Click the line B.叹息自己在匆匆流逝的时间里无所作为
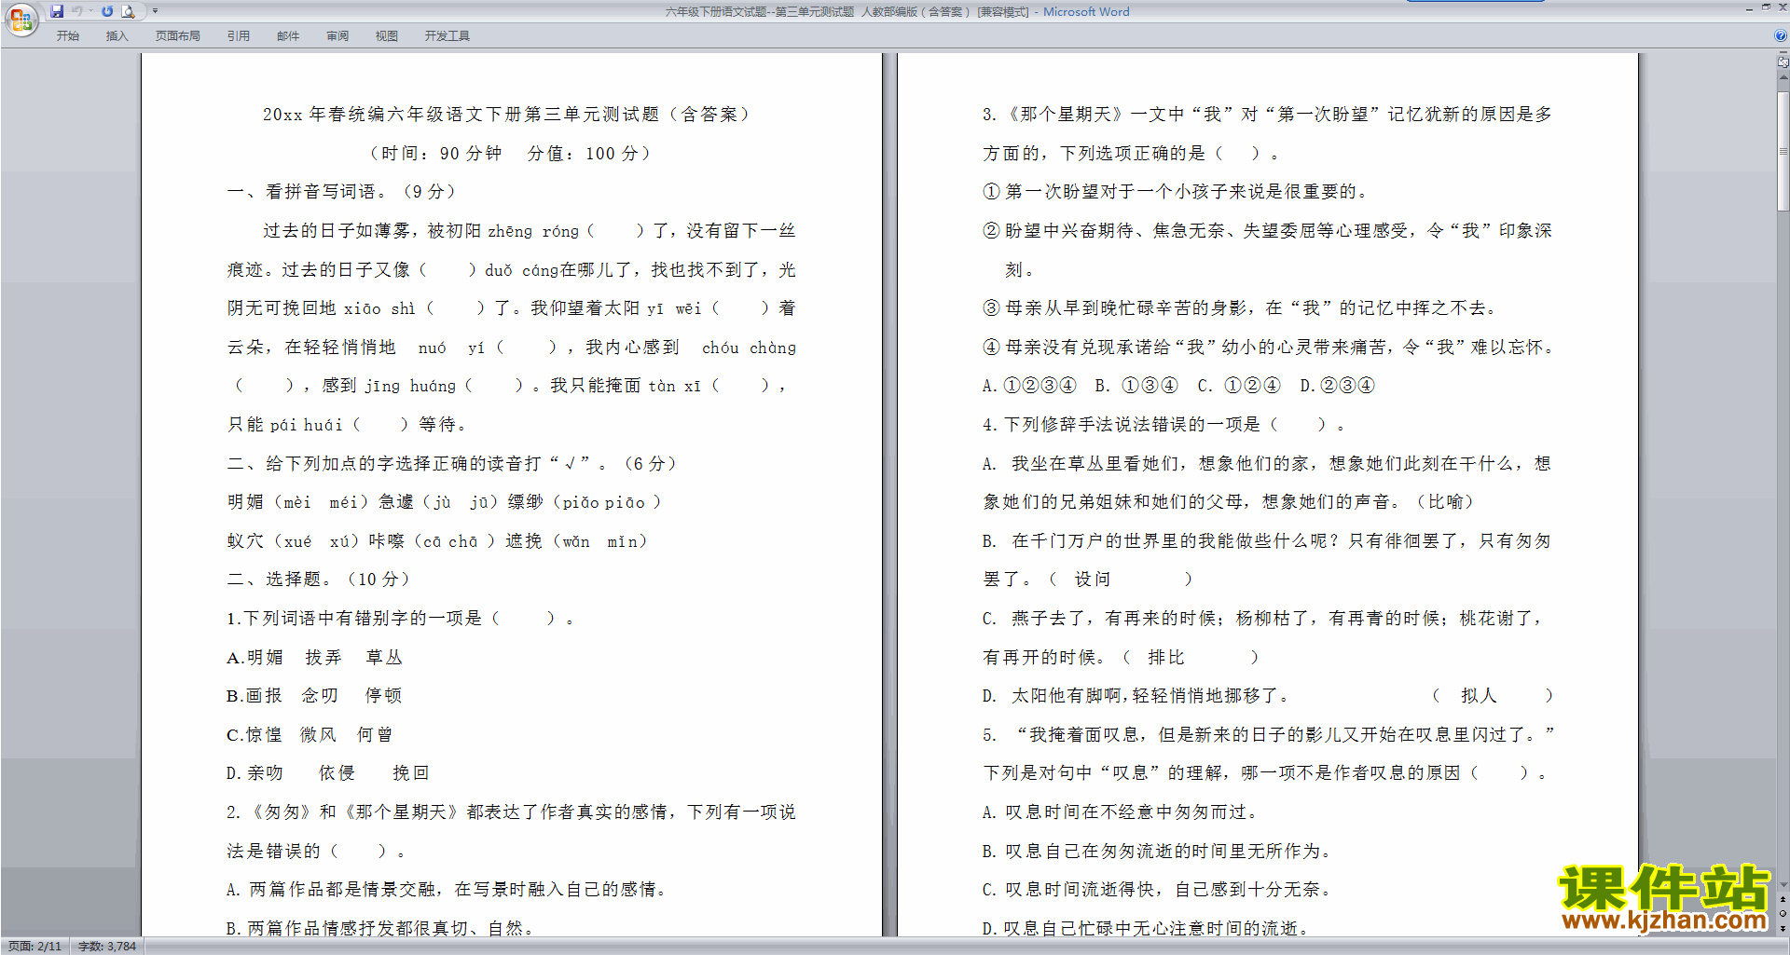This screenshot has height=955, width=1790. coord(1157,852)
